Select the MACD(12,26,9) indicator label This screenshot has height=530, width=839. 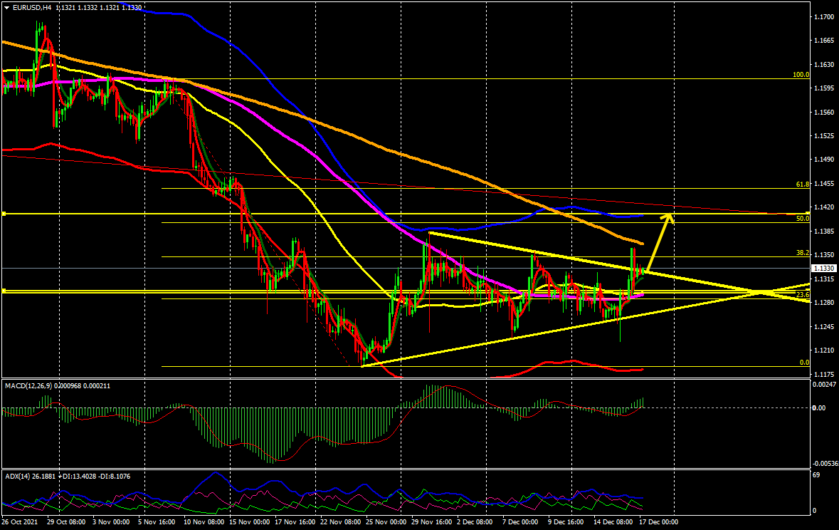coord(31,385)
